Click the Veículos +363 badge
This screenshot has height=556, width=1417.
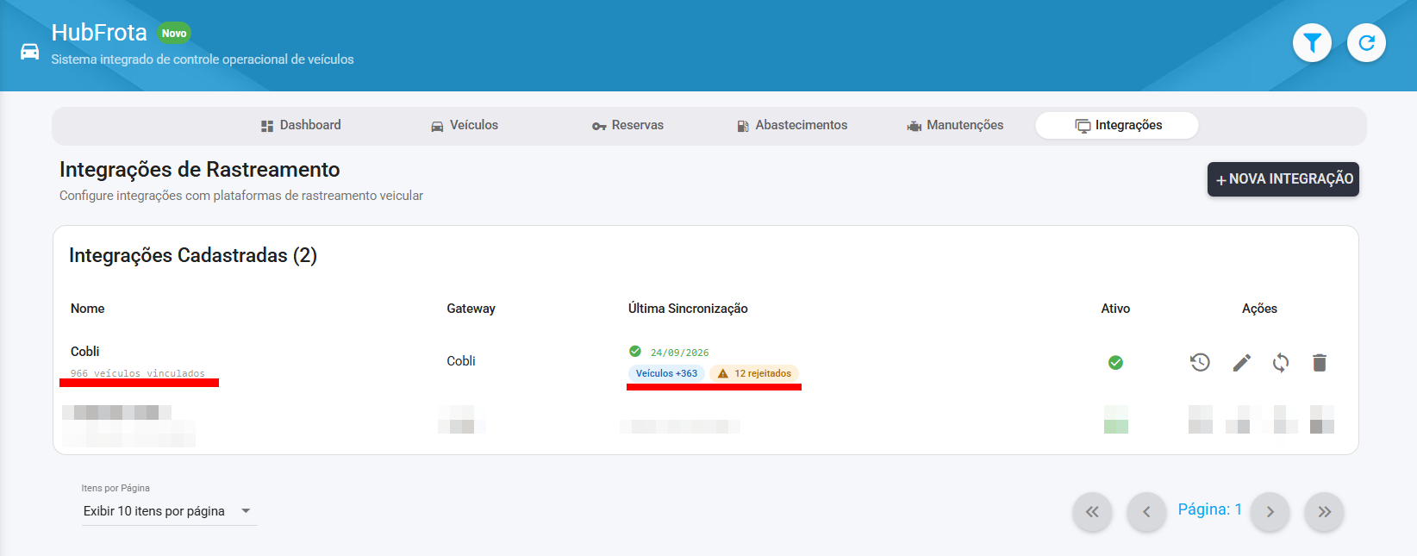coord(666,373)
